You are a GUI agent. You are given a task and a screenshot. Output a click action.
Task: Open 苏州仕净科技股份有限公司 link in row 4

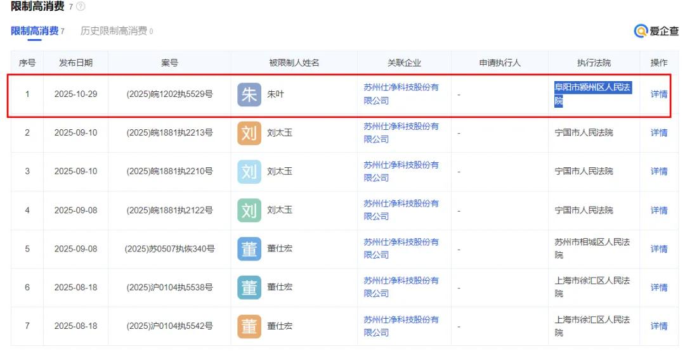tap(401, 210)
